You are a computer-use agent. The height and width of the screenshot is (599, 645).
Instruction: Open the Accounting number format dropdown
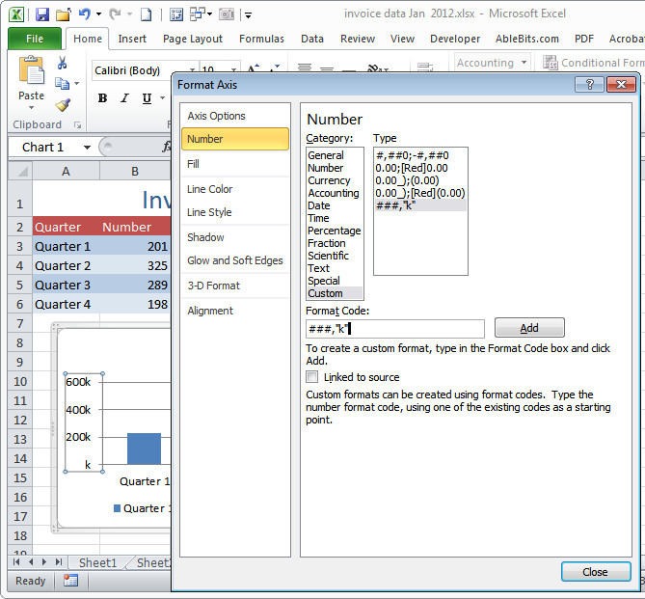click(524, 63)
